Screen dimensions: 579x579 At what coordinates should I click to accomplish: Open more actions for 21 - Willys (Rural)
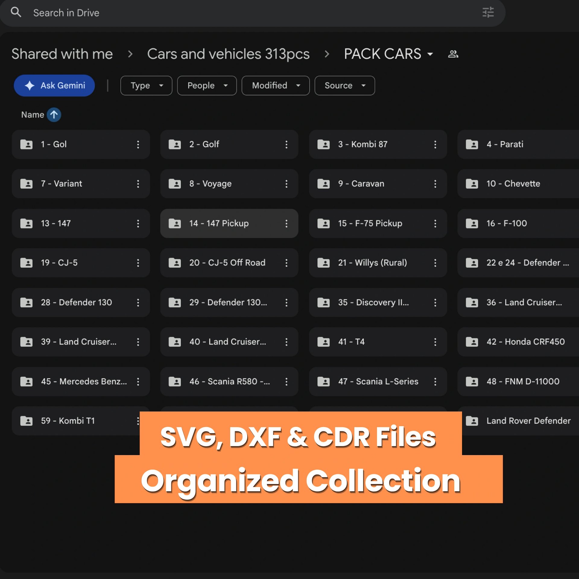pos(435,263)
